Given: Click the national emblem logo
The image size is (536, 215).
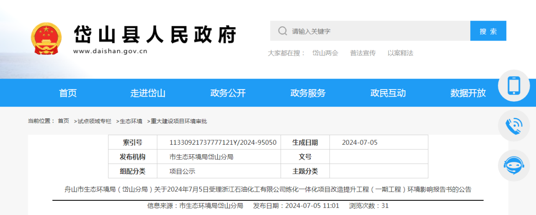Looking at the screenshot, I should [46, 38].
